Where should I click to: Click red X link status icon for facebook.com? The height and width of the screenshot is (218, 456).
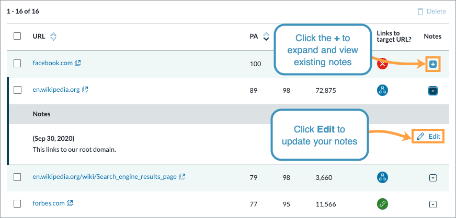[x=383, y=64]
